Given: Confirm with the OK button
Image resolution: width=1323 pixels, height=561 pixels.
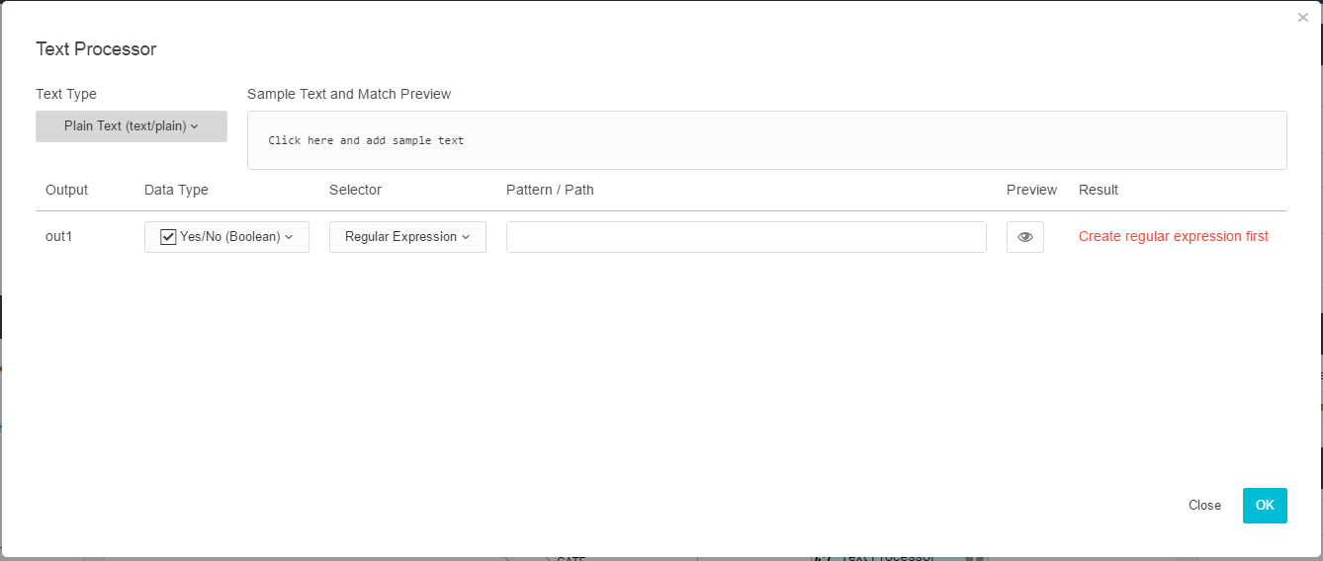Looking at the screenshot, I should [1265, 505].
